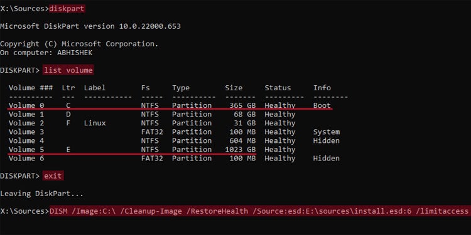Click the highlighted 'exit' command
This screenshot has width=471, height=235.
(x=53, y=175)
